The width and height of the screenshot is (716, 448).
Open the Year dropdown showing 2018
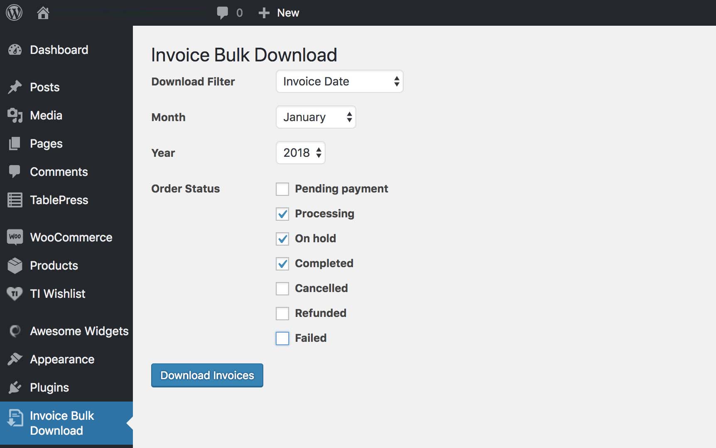pyautogui.click(x=300, y=153)
